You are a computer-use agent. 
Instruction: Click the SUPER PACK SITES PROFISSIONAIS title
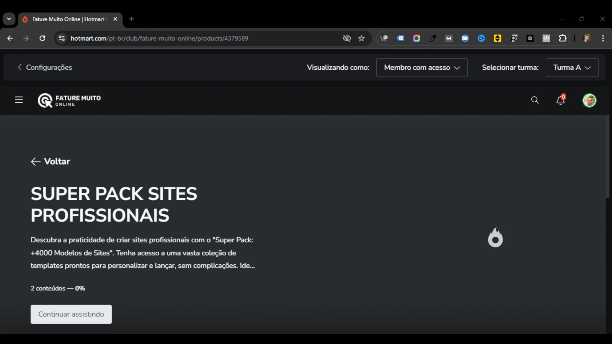(114, 204)
